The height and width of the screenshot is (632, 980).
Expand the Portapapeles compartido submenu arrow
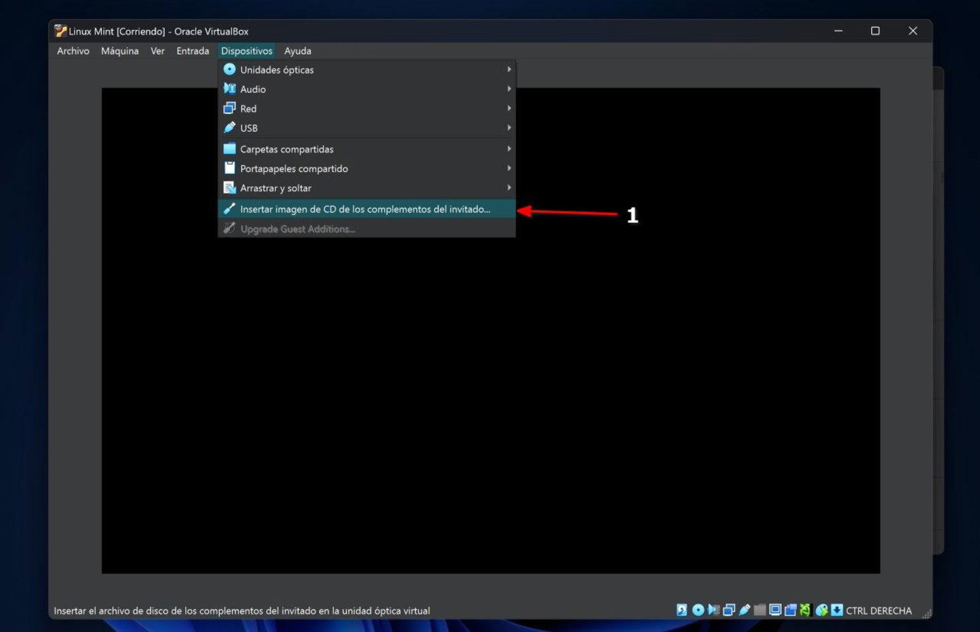coord(508,168)
